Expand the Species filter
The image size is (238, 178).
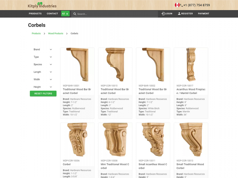43,64
